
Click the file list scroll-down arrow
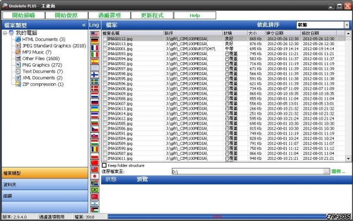point(348,158)
